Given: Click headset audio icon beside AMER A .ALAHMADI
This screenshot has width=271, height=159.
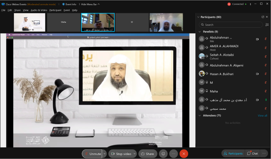Looking at the screenshot, I should 207,47.
